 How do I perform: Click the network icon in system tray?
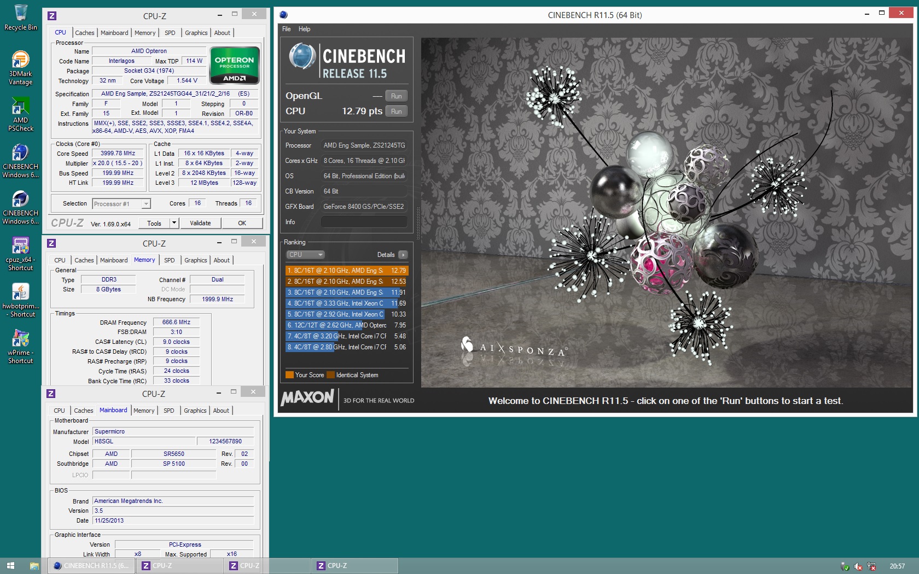point(872,566)
